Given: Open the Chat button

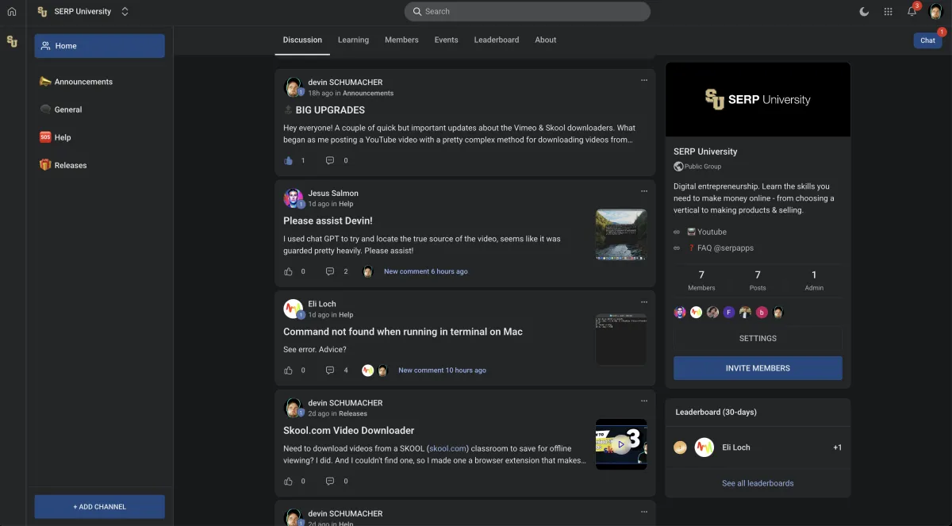Looking at the screenshot, I should tap(928, 40).
